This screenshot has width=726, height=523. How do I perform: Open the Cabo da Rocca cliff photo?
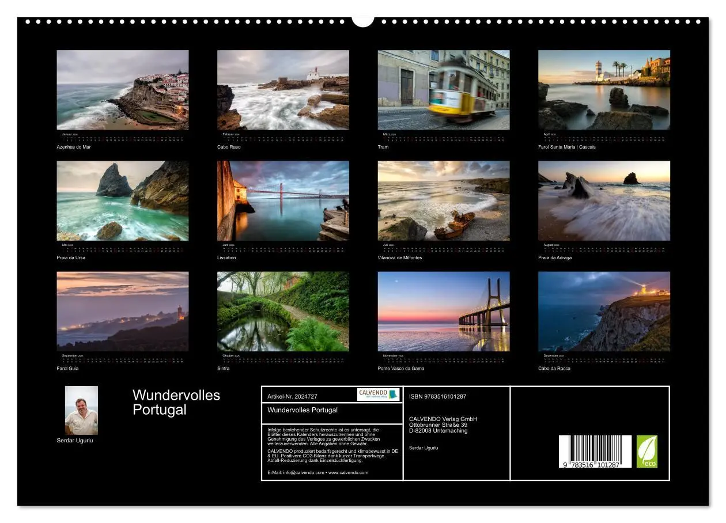click(x=604, y=312)
